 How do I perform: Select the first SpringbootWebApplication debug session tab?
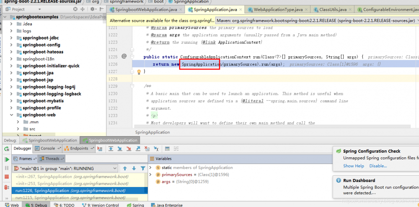click(x=51, y=140)
